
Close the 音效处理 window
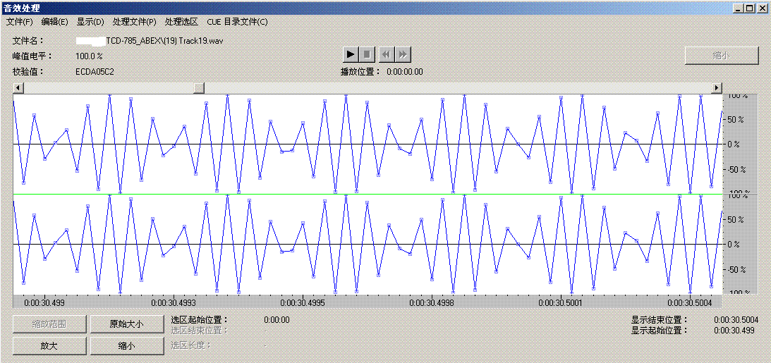click(x=763, y=8)
